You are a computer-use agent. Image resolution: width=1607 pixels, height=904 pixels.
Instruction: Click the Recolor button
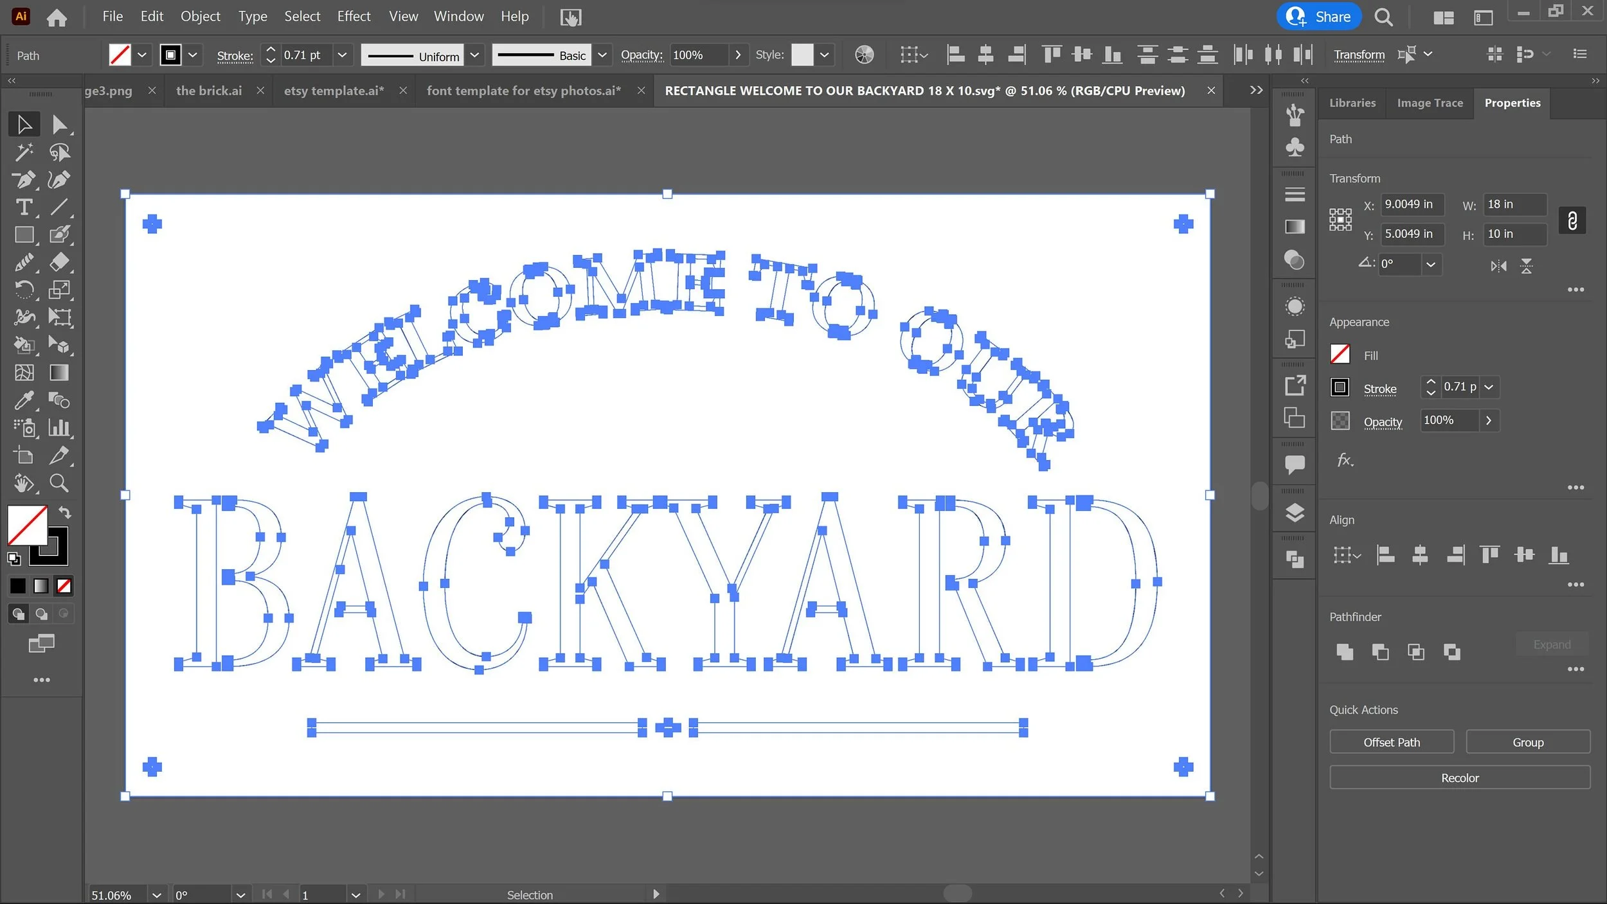pyautogui.click(x=1459, y=778)
